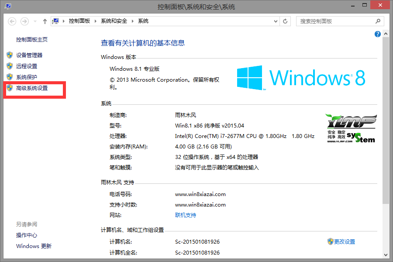Click the shield icon beside 高级系统设置
This screenshot has height=262, width=393.
click(x=10, y=88)
